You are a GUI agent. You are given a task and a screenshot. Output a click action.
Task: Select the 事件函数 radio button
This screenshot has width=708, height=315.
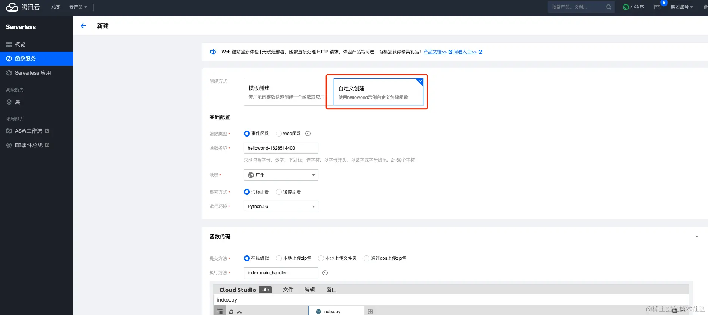point(247,134)
